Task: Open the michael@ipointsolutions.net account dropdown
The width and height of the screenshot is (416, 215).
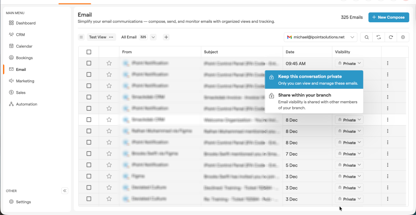Action: point(320,37)
